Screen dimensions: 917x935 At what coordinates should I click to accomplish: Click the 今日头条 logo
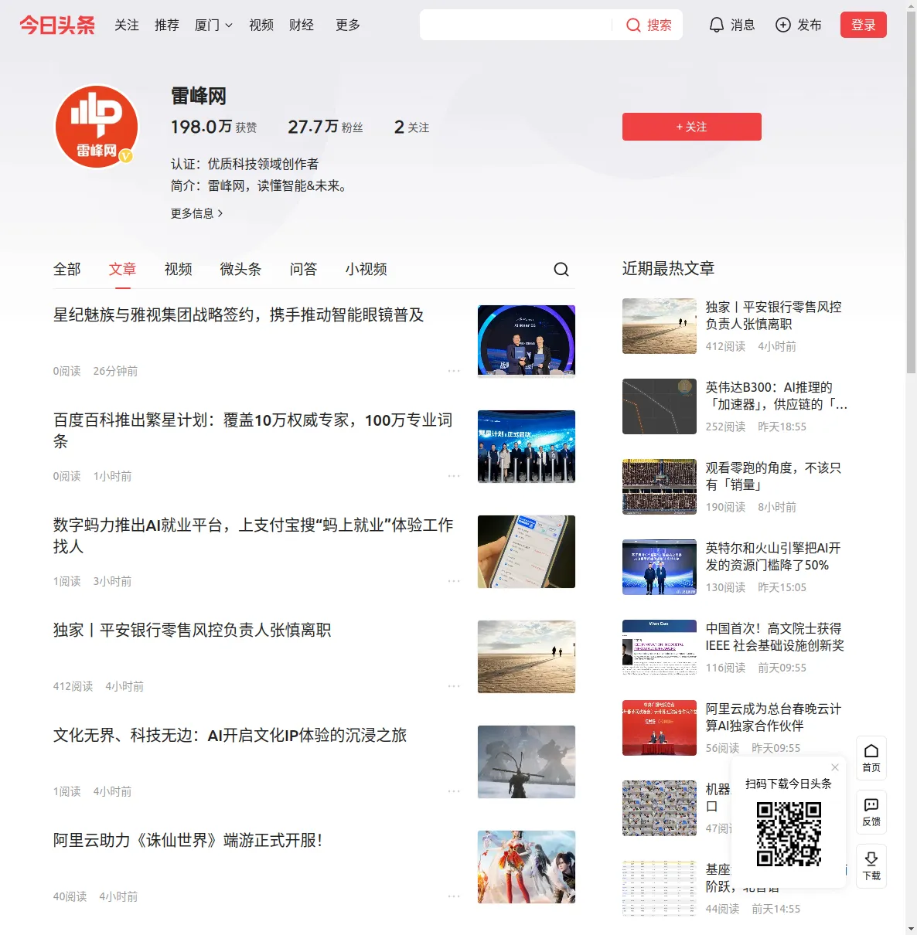(x=57, y=25)
